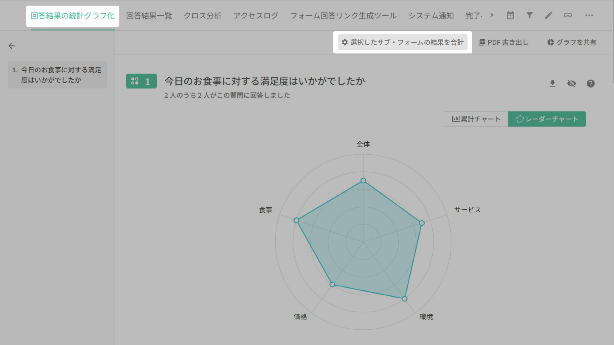Download the question 1 chart
614x345 pixels.
552,83
